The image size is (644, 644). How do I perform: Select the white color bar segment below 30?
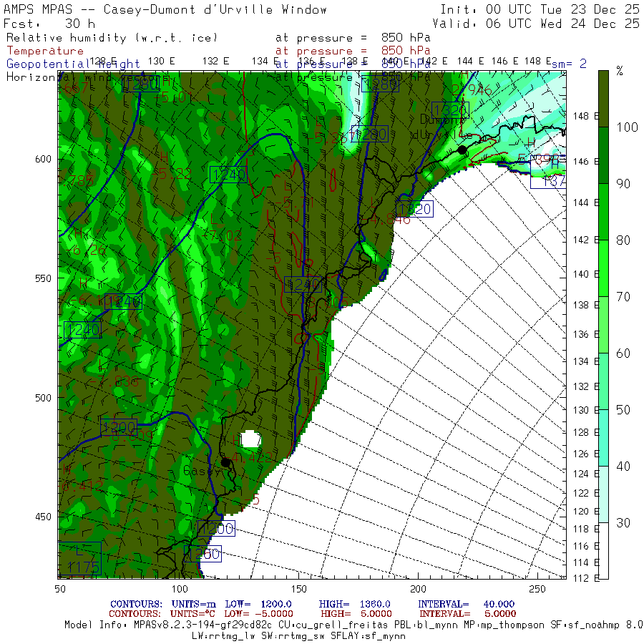point(603,551)
